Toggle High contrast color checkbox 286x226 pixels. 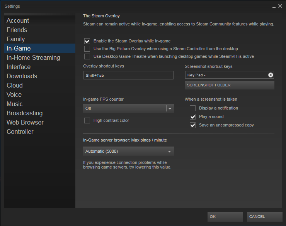87,121
